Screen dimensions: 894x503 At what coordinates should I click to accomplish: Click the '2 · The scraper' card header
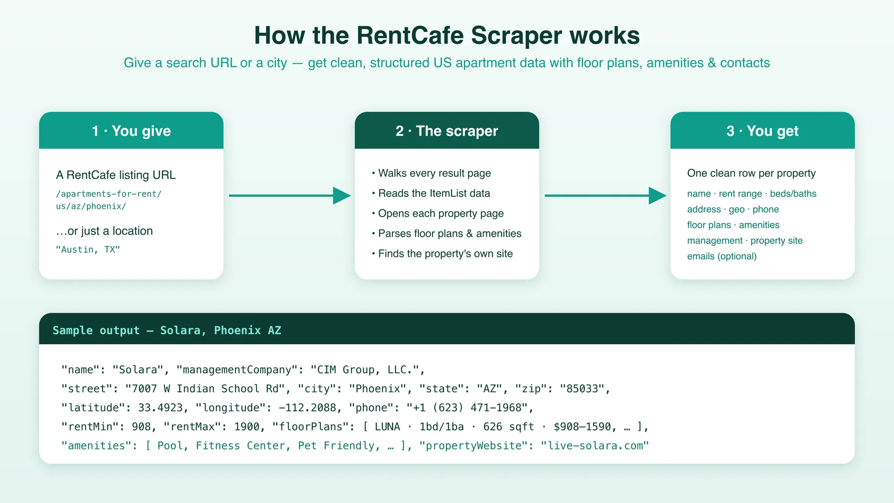tap(447, 131)
